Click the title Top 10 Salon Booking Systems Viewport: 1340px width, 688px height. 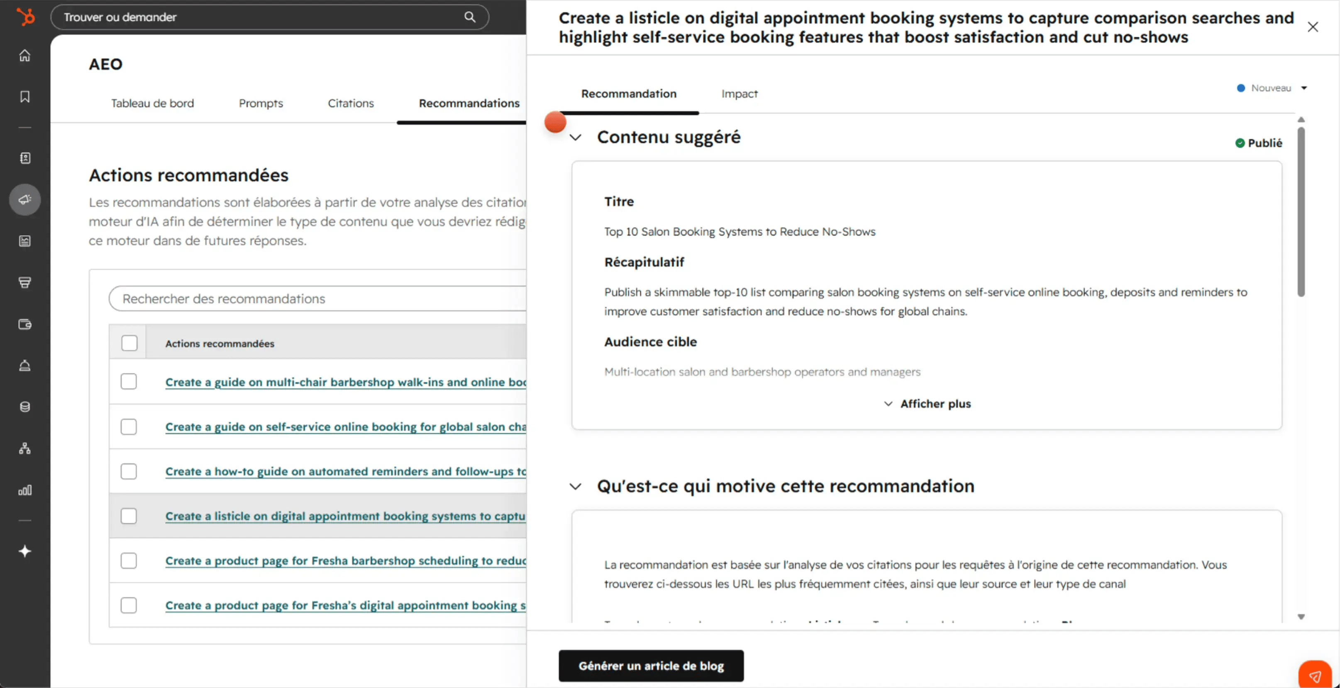[x=739, y=231]
